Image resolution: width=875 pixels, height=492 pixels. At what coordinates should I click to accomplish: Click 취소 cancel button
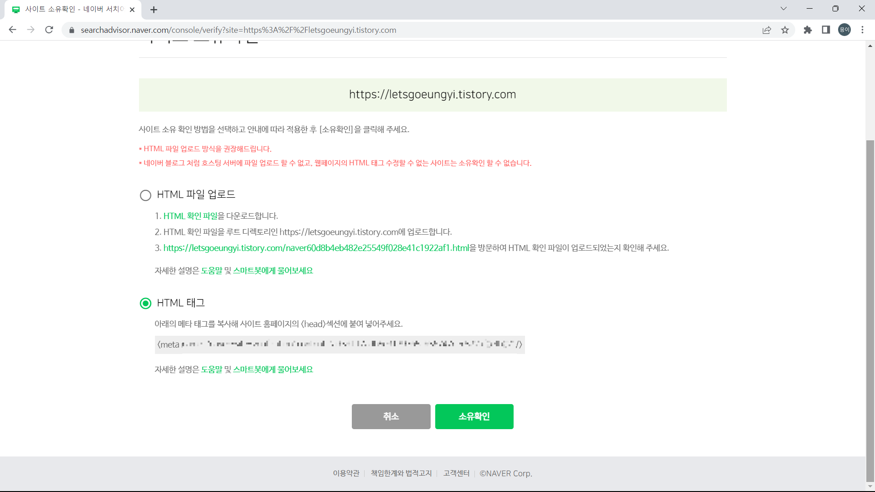[x=391, y=416]
